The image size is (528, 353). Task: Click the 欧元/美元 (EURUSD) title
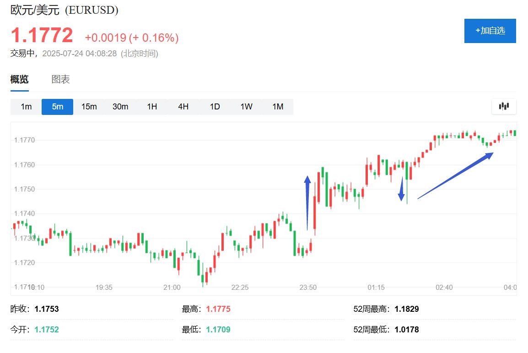(65, 10)
